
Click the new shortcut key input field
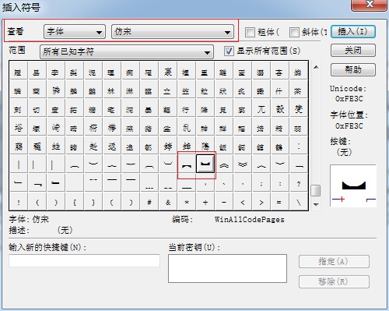84,260
